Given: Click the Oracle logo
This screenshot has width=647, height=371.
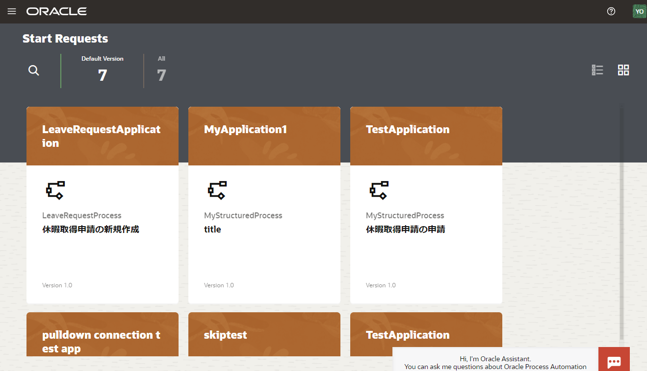Looking at the screenshot, I should tap(56, 11).
